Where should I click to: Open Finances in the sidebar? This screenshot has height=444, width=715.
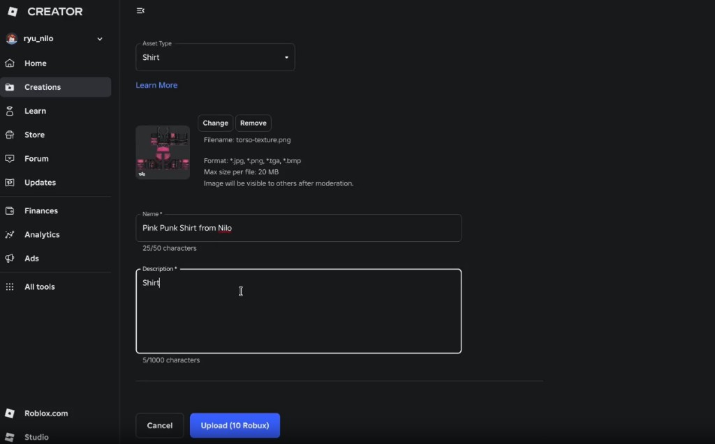pos(56,210)
